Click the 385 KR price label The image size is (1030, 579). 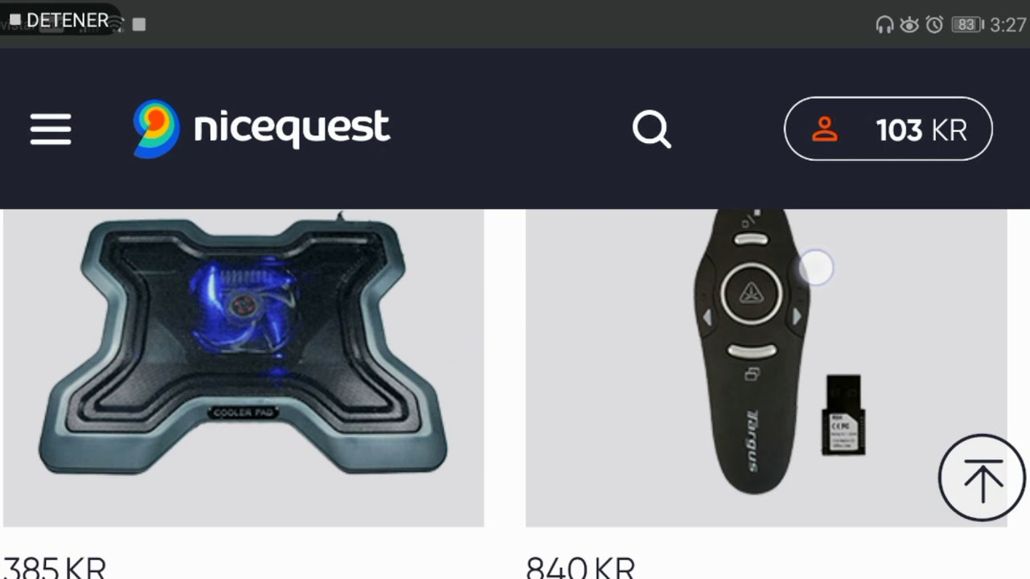54,568
